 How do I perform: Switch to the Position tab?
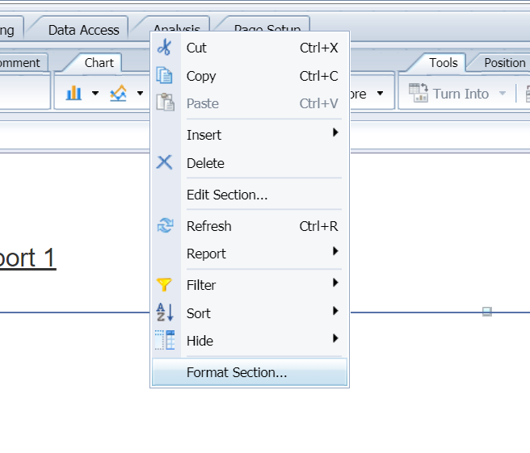click(504, 62)
